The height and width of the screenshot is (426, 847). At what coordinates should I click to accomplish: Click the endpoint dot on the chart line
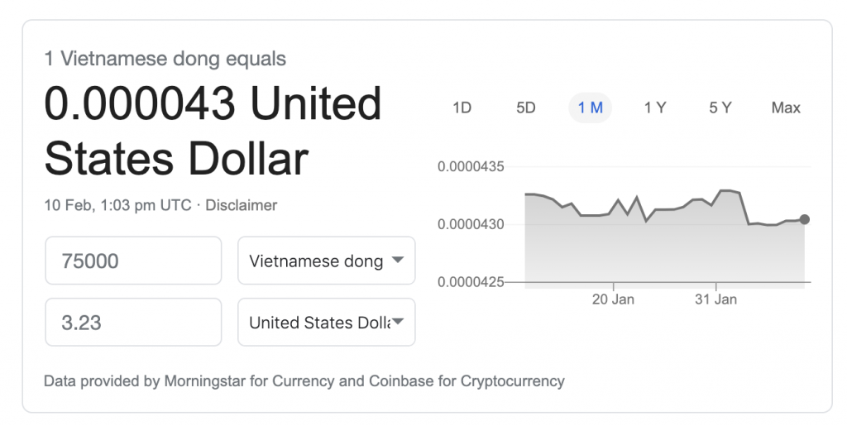click(805, 219)
